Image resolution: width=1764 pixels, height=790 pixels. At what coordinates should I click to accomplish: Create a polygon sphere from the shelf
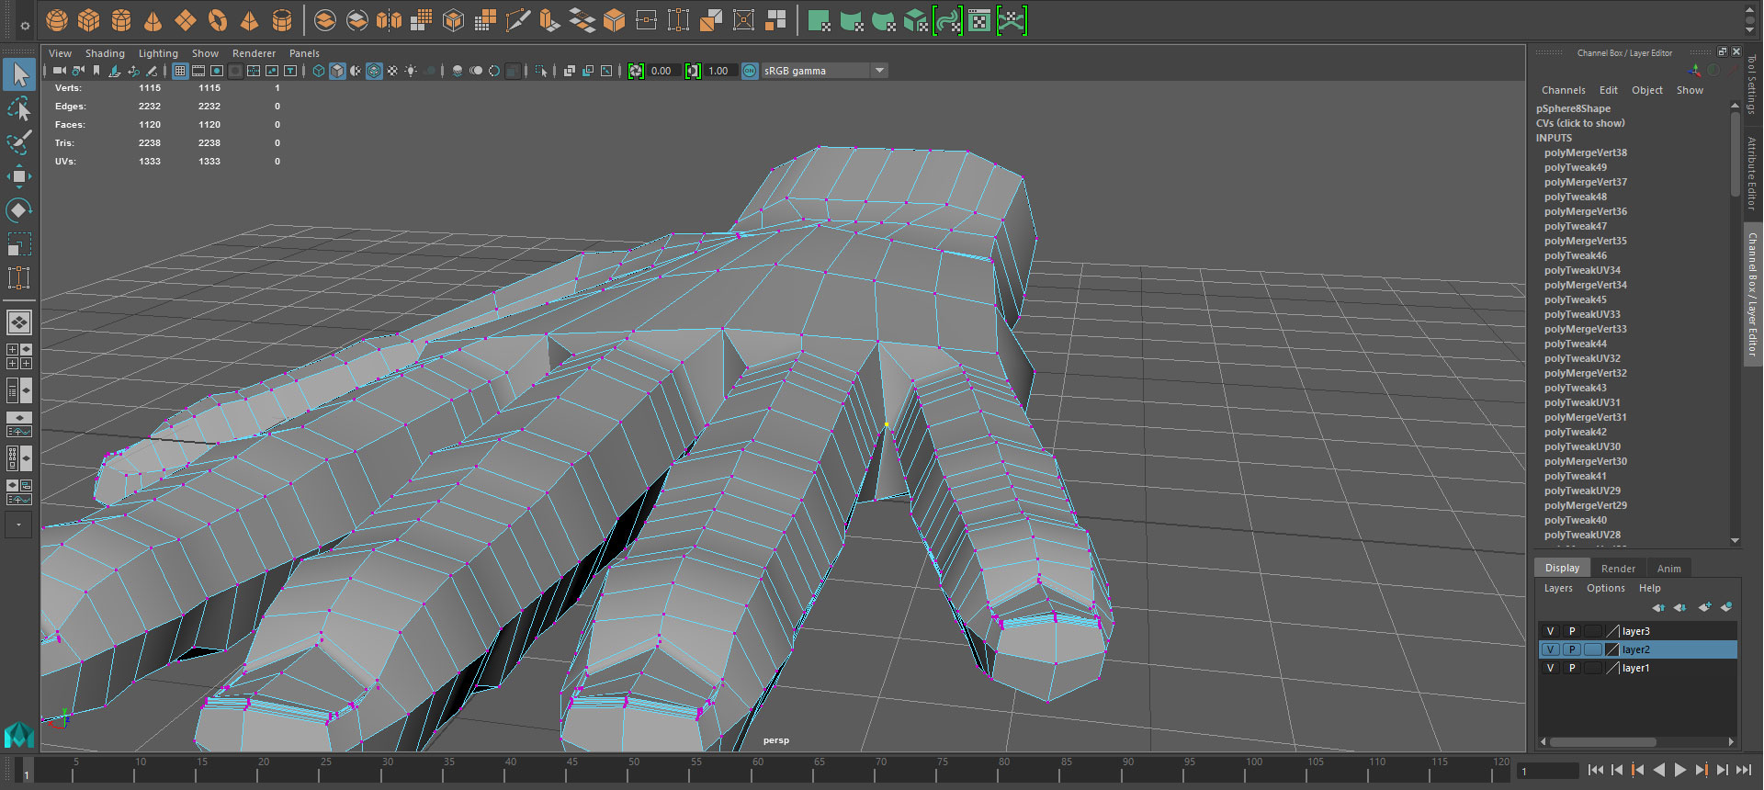pyautogui.click(x=57, y=19)
